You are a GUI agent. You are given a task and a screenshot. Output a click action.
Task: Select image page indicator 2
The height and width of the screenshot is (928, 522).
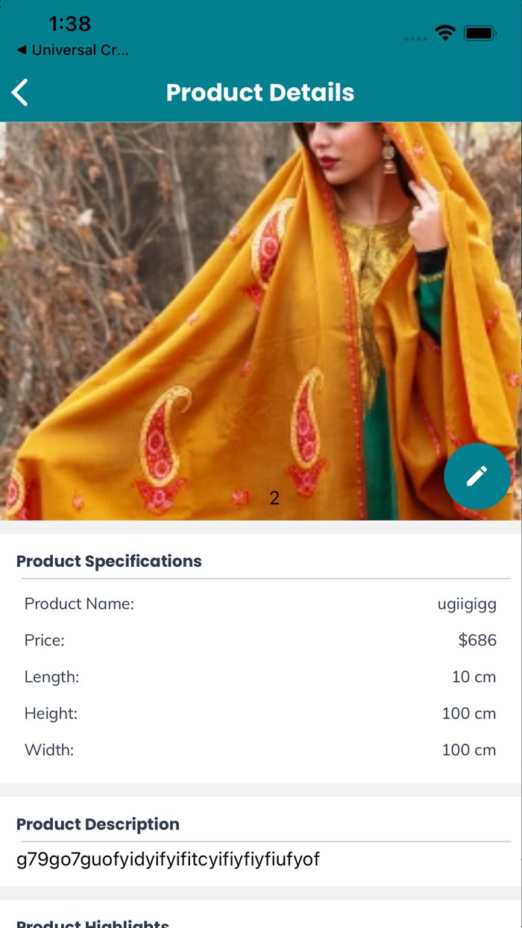[x=274, y=498]
